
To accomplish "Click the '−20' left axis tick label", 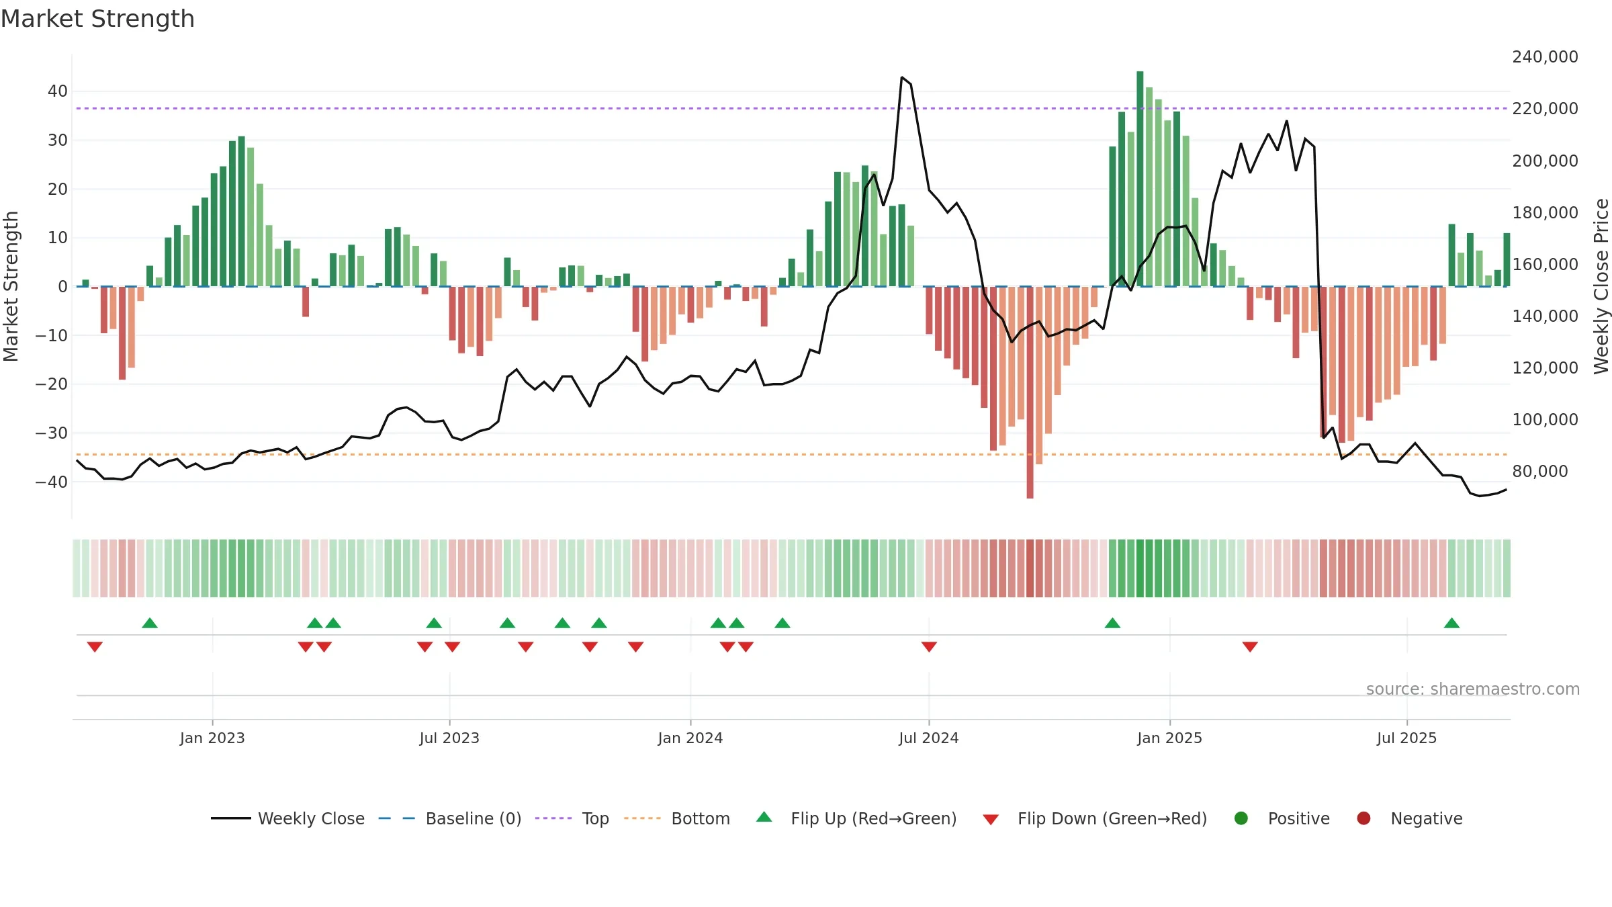I will click(x=52, y=384).
